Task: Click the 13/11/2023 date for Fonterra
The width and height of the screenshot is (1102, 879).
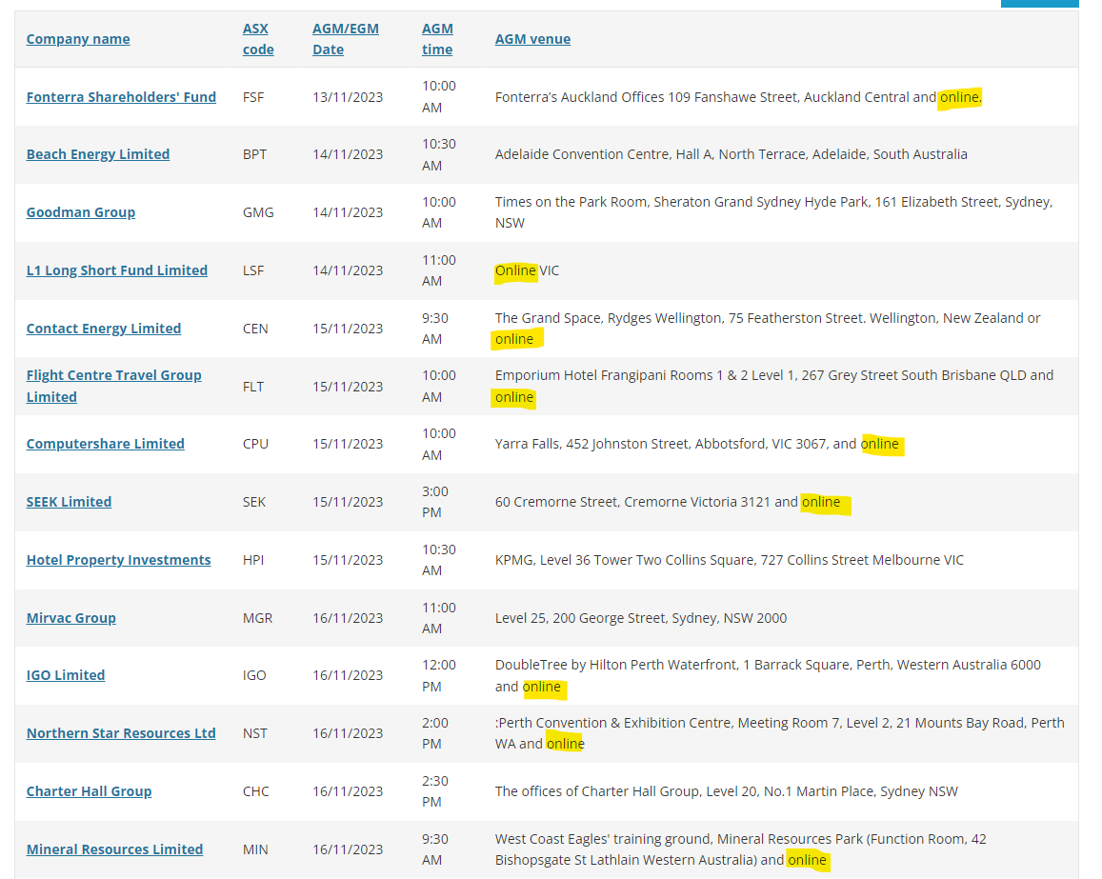Action: point(348,97)
